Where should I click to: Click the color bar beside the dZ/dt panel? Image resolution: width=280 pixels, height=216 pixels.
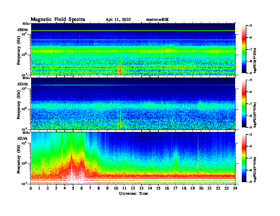point(244,158)
